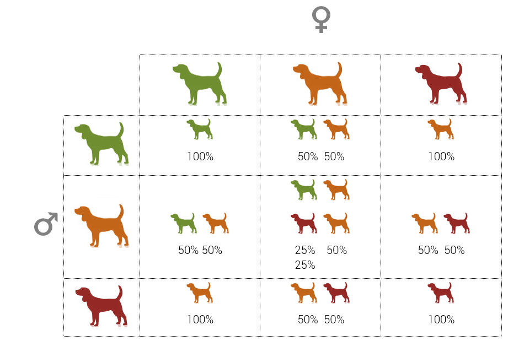Select the small red dog in the center cell
The width and height of the screenshot is (519, 352).
[x=304, y=224]
